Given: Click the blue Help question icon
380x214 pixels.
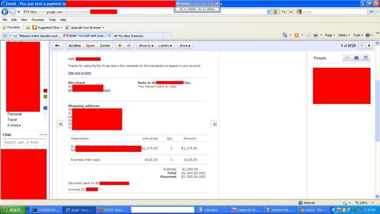Looking at the screenshot, I should pyautogui.click(x=368, y=35).
